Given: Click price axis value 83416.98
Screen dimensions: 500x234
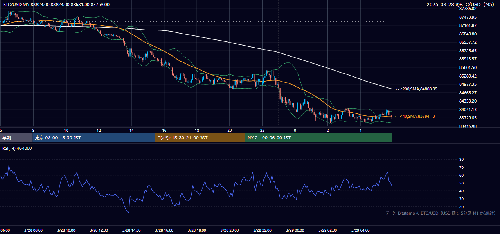Looking at the screenshot, I should pos(468,126).
